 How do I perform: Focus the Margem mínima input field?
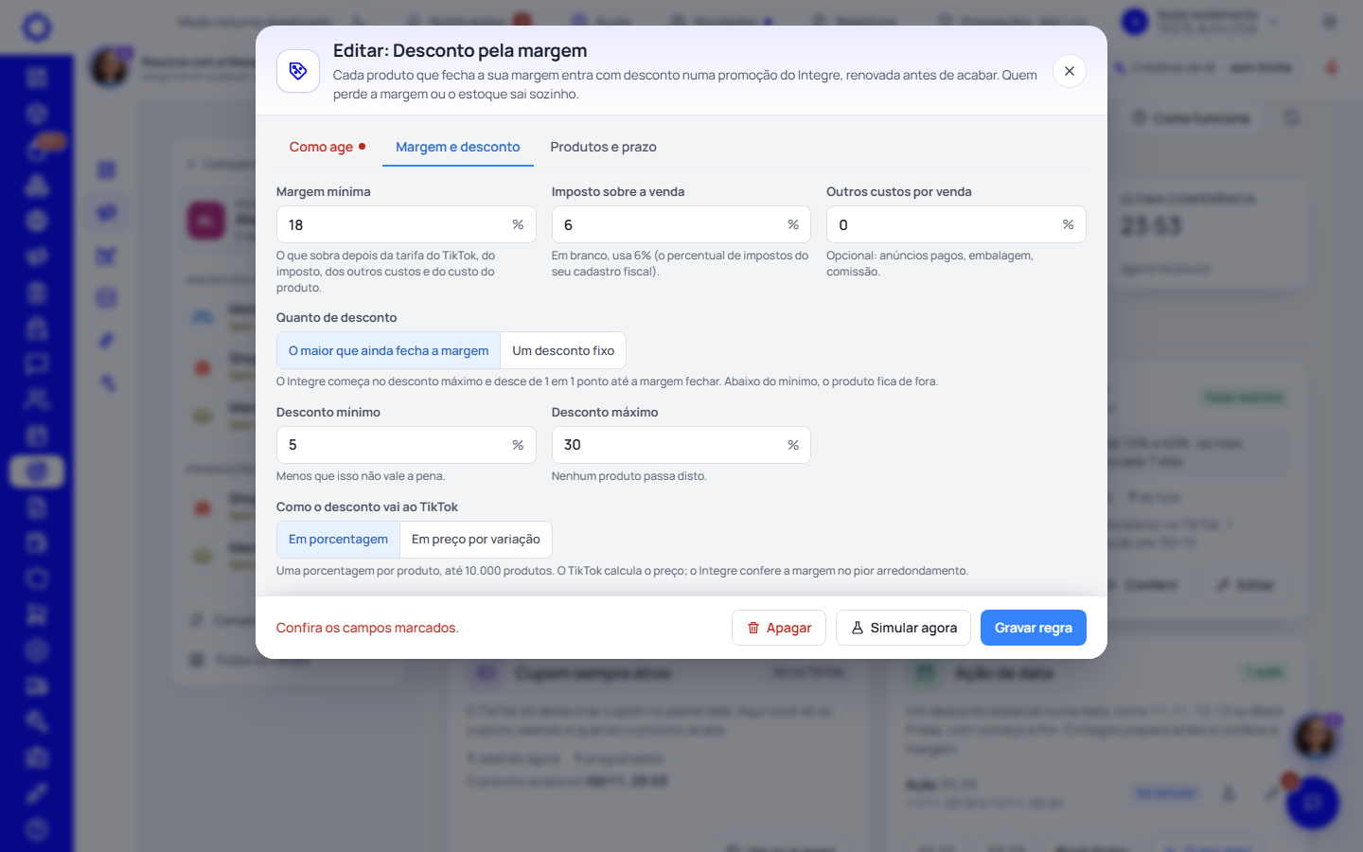[x=406, y=225]
